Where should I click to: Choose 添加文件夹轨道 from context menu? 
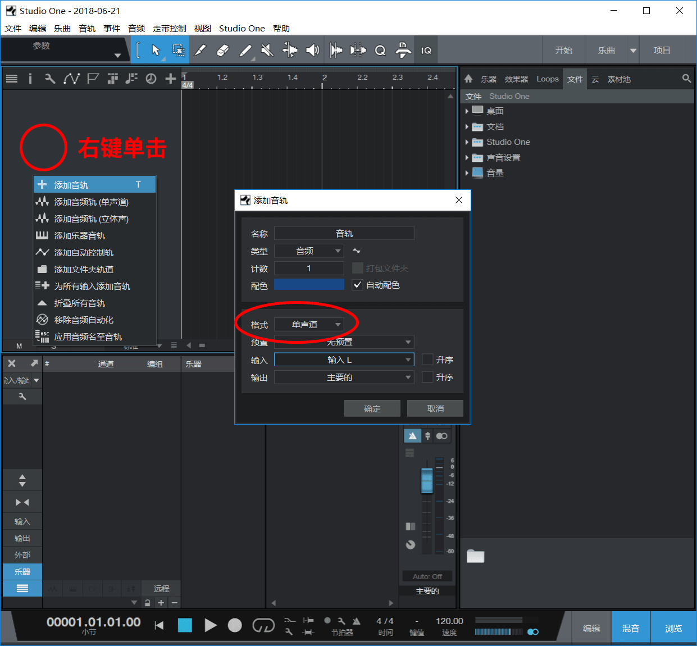pos(94,269)
